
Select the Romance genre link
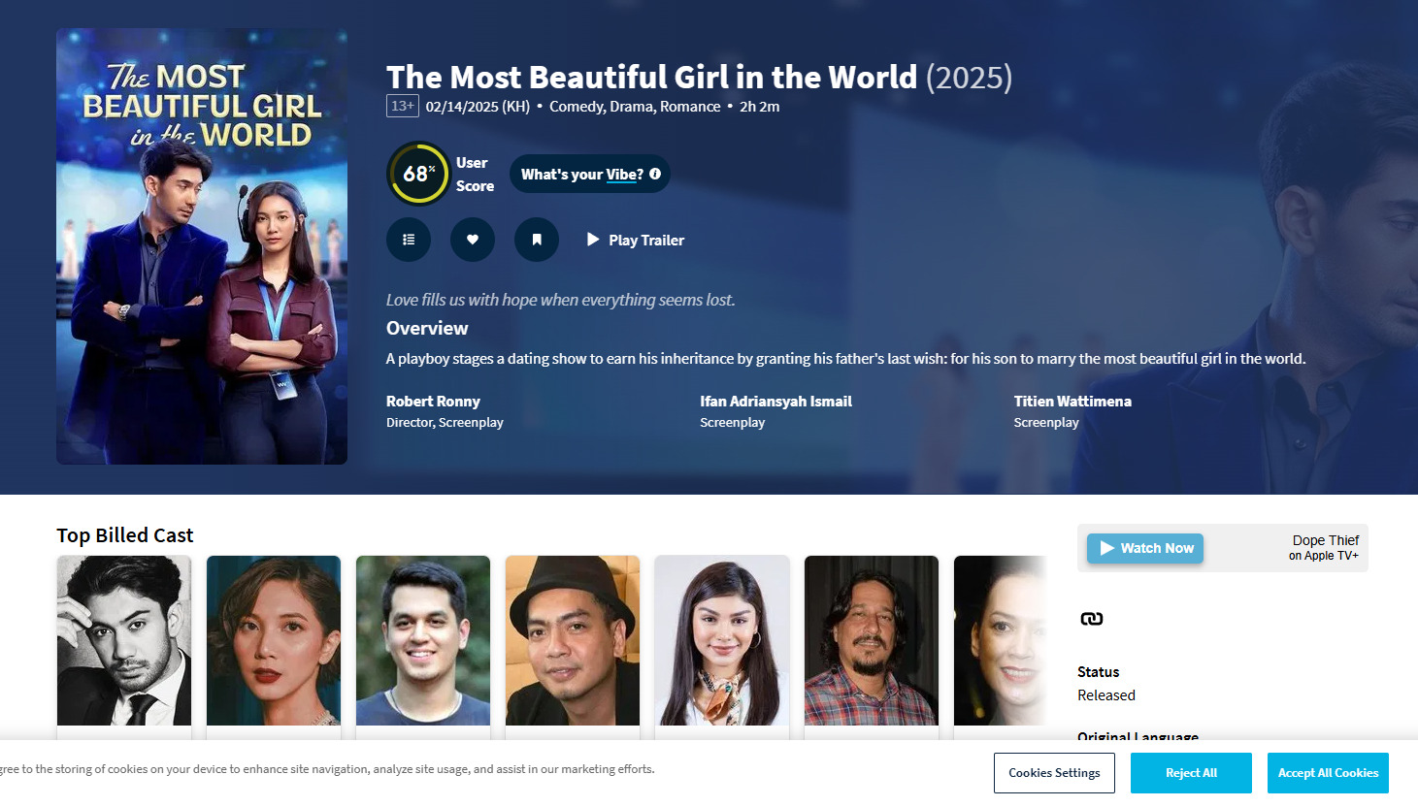tap(690, 107)
